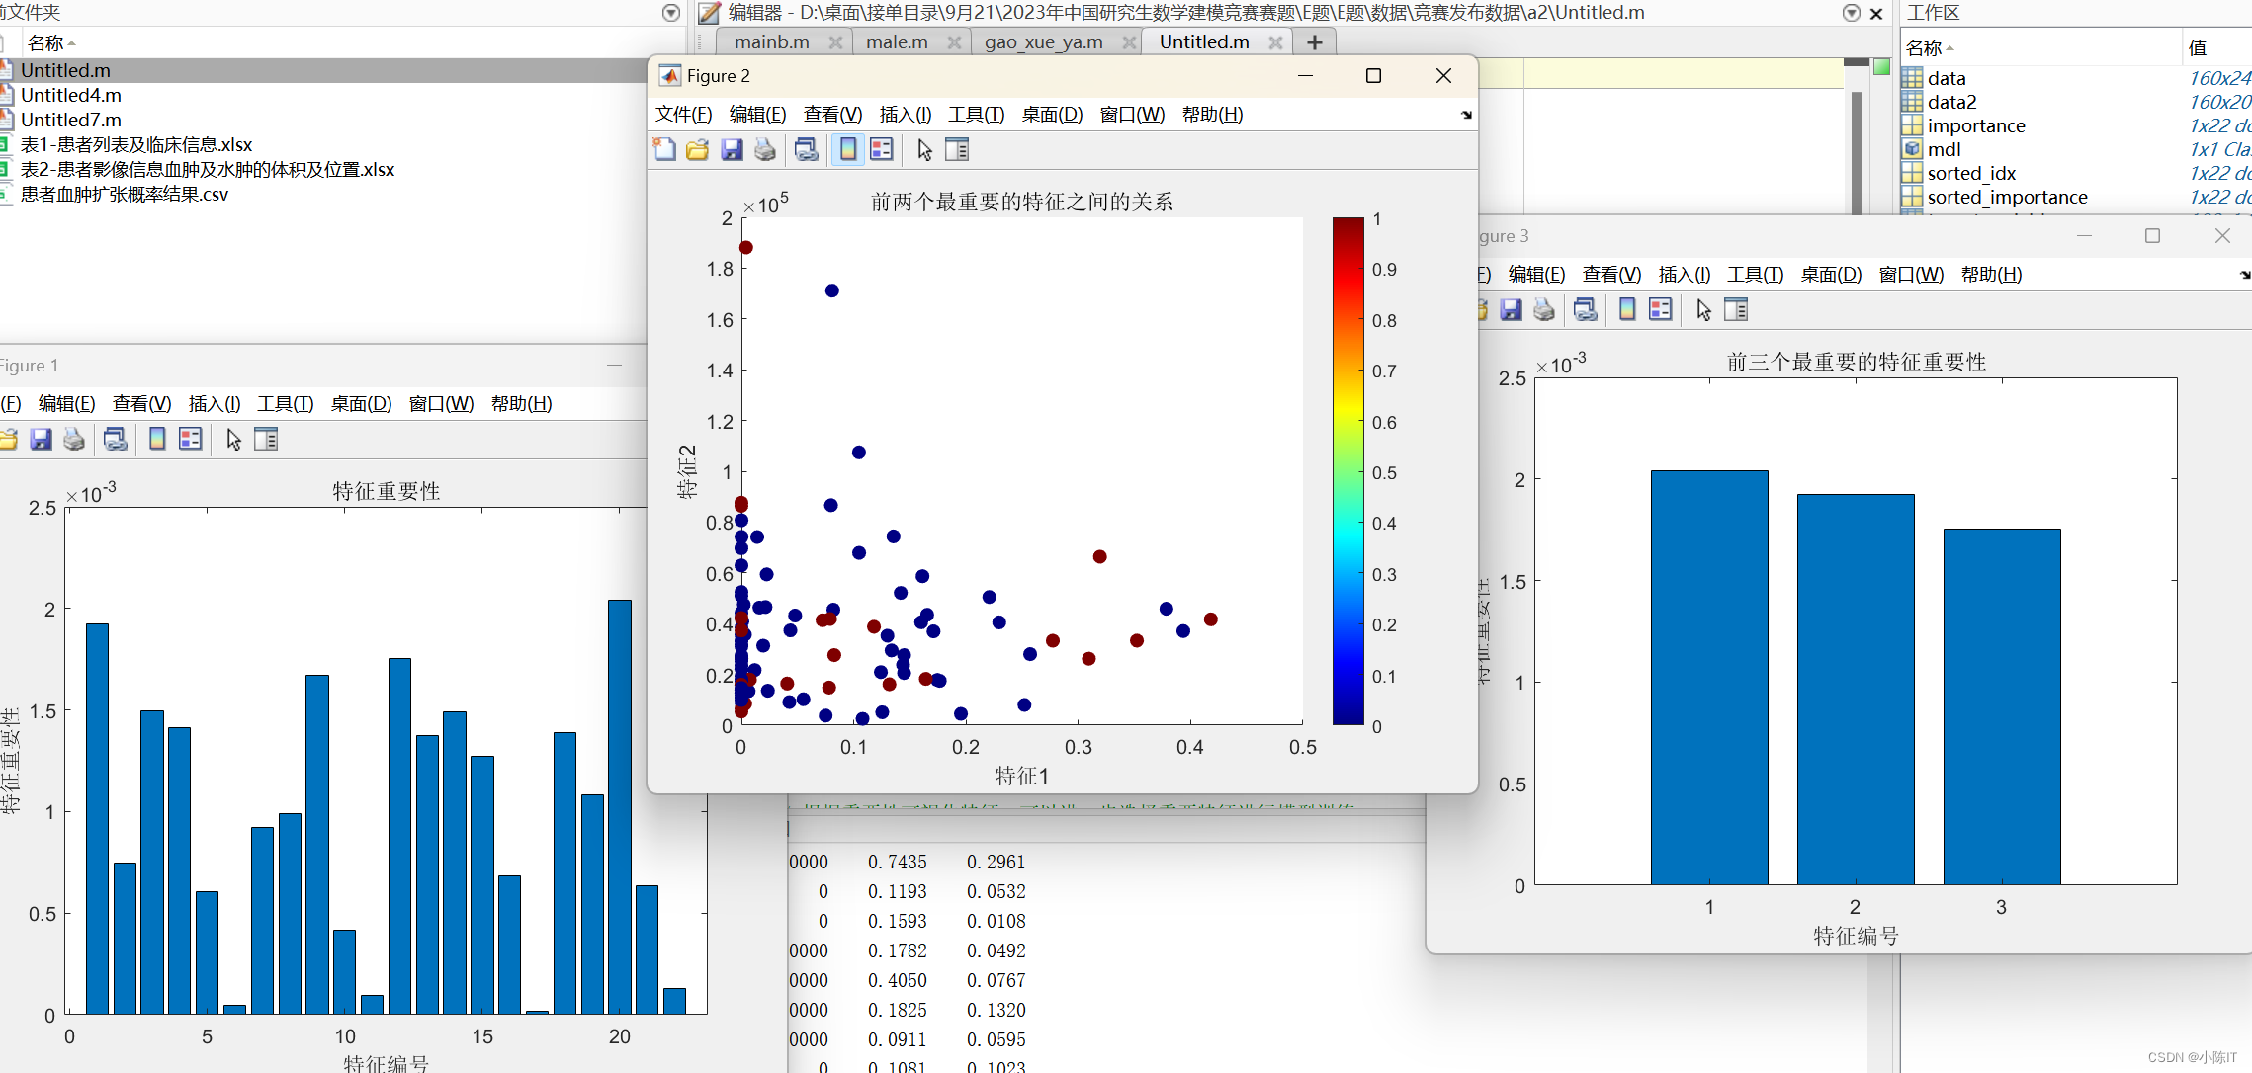
Task: Select Untitled4.m in file list
Action: (x=71, y=96)
